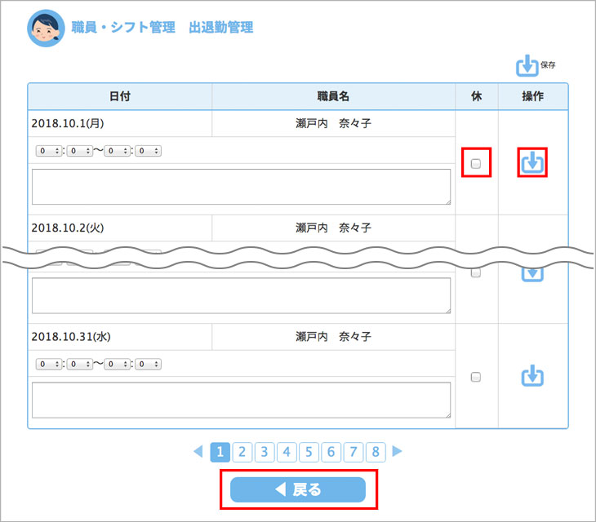Check the day-off box for 2018.10.31
This screenshot has height=522, width=596.
pos(476,377)
